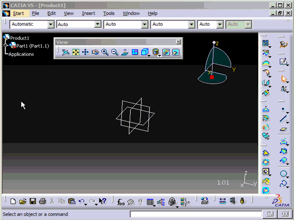The width and height of the screenshot is (294, 220).
Task: Expand the Part1 (Part1.1) tree node
Action: pos(6,45)
